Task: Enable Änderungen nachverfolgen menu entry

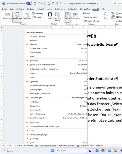Action: (56, 93)
